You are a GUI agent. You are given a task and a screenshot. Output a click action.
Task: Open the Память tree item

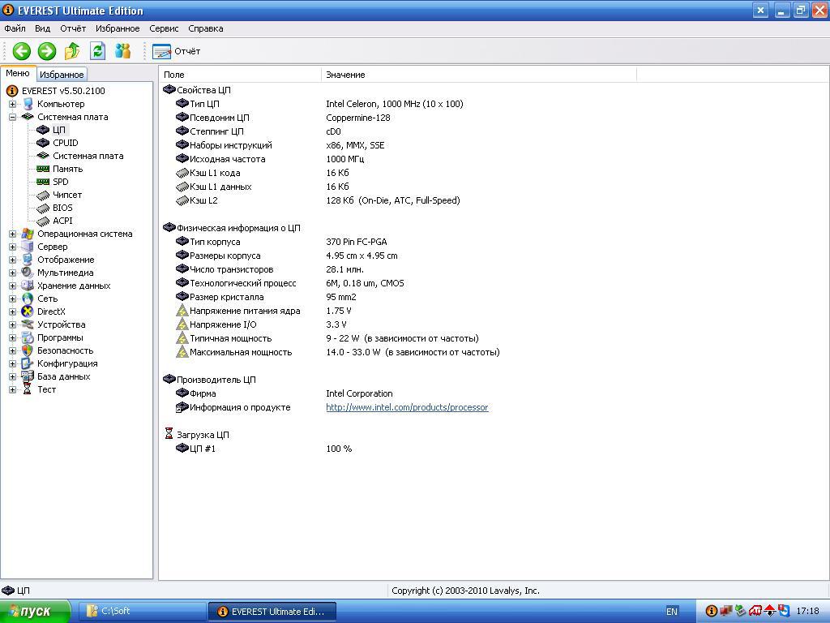(67, 169)
